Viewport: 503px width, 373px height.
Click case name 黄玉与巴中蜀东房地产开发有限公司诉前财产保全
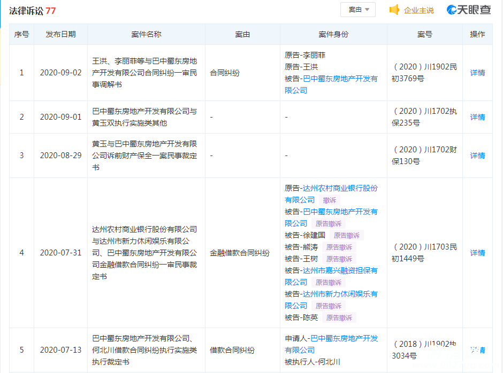pos(144,156)
